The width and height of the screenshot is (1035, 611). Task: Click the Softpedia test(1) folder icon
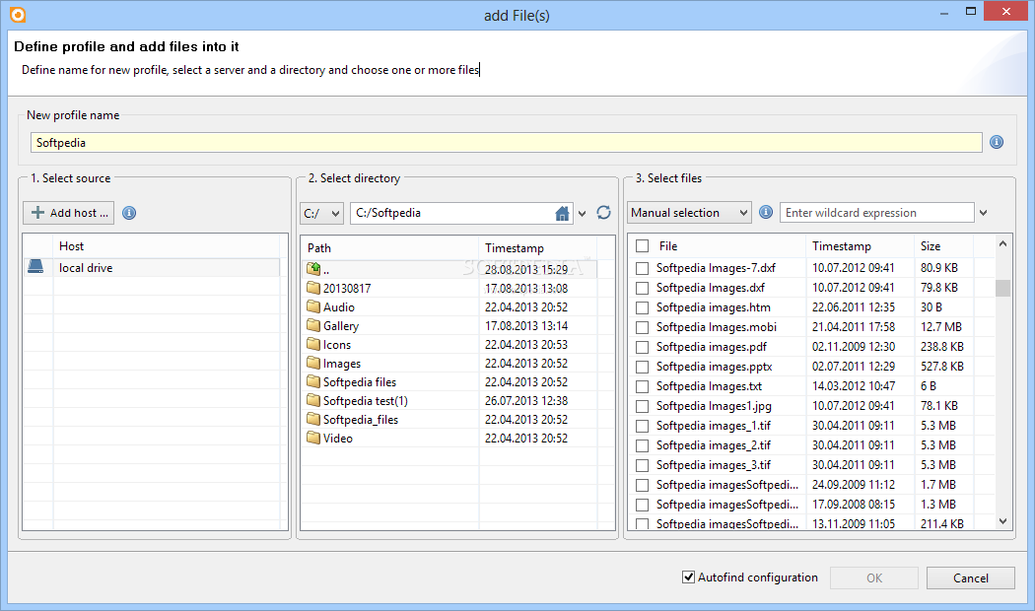coord(313,400)
